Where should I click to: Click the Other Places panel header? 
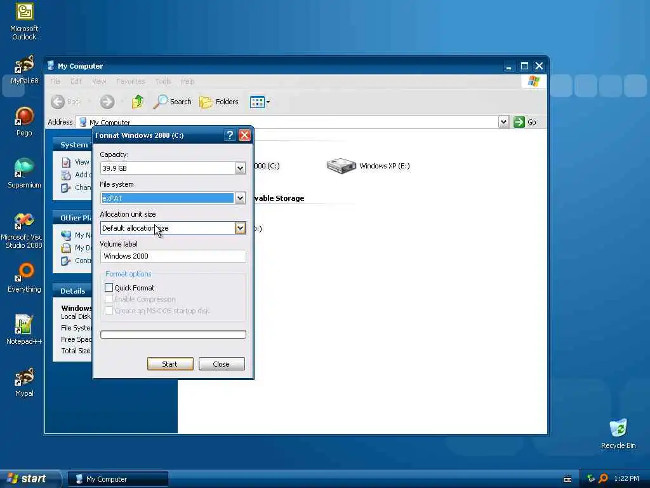coord(72,218)
